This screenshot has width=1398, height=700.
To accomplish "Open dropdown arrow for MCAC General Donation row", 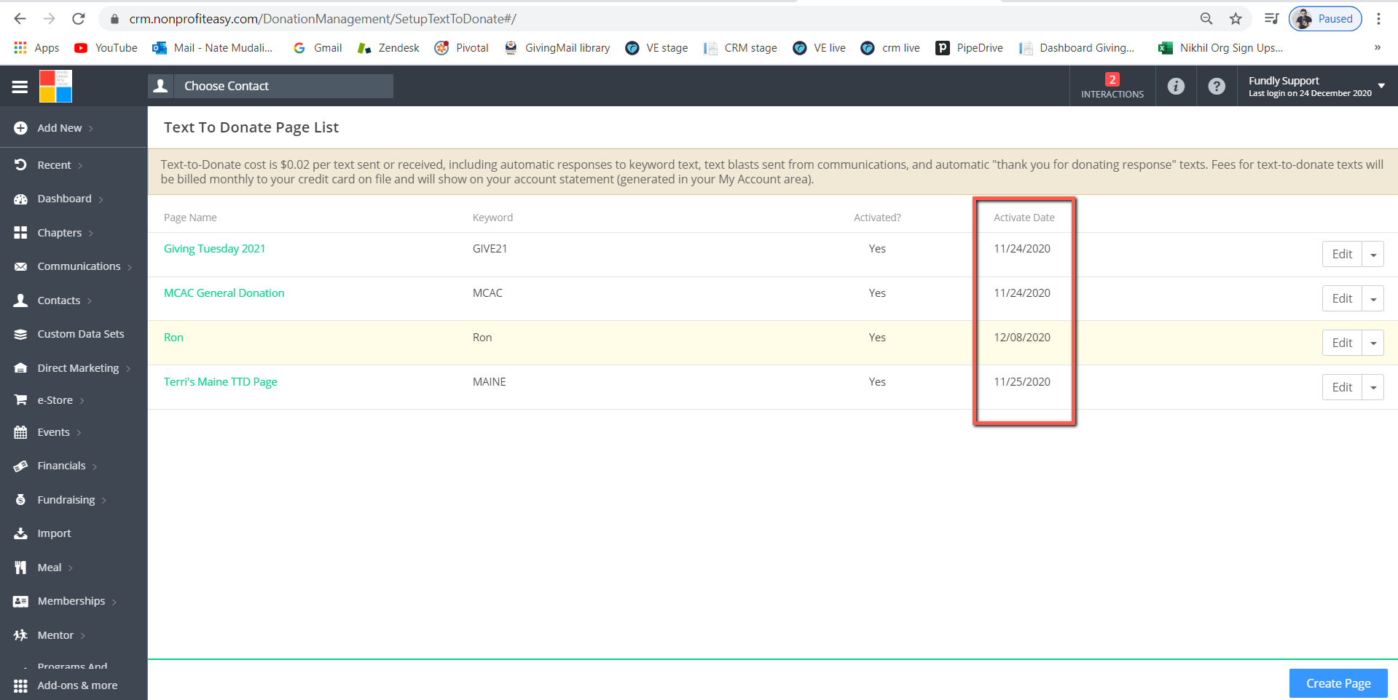I will [1373, 299].
